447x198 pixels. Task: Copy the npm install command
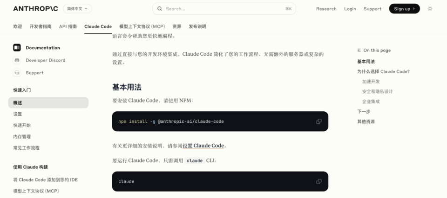point(318,121)
